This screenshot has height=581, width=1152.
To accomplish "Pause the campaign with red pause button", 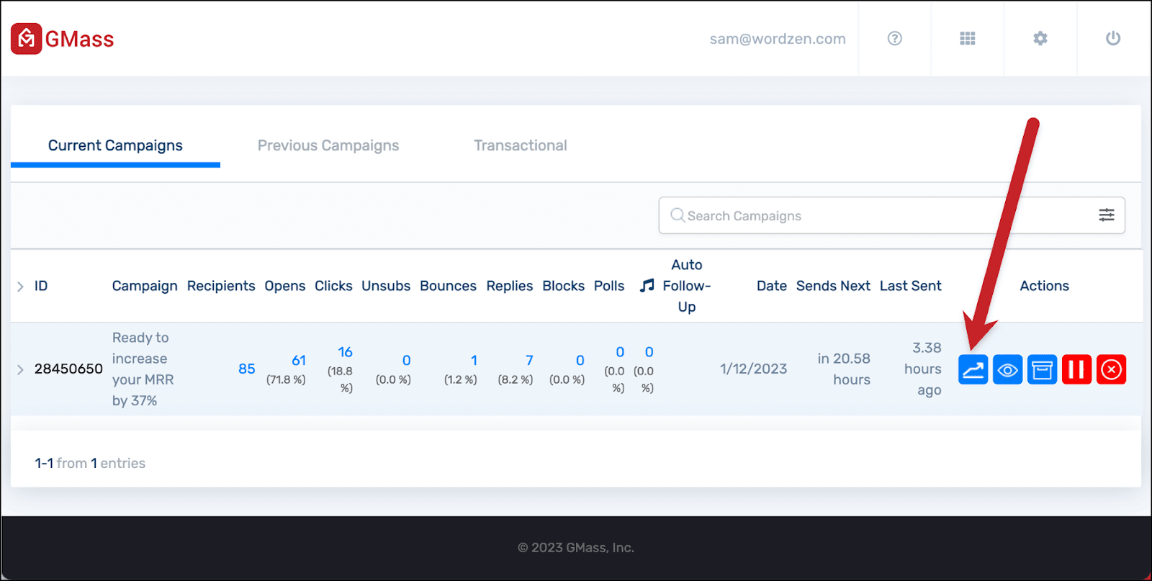I will pyautogui.click(x=1076, y=369).
